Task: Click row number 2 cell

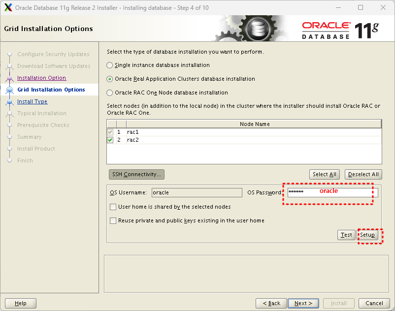Action: tap(121, 140)
